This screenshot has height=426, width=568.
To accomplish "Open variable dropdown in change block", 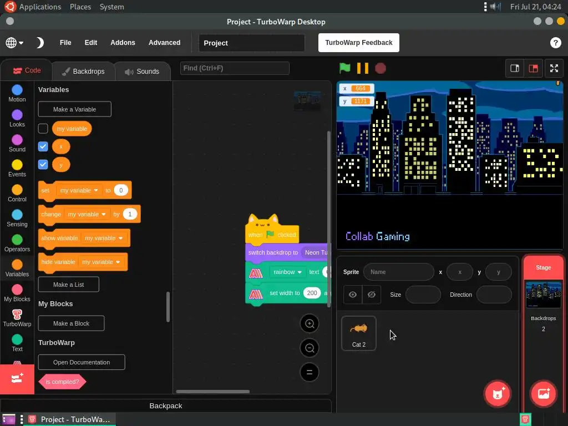I will tap(87, 214).
